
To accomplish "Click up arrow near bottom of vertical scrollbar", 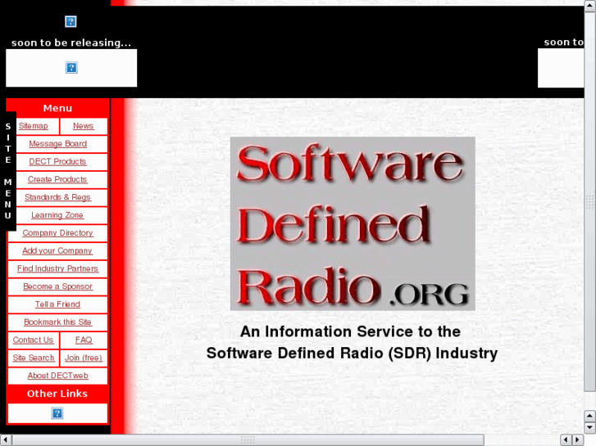I will [x=590, y=416].
